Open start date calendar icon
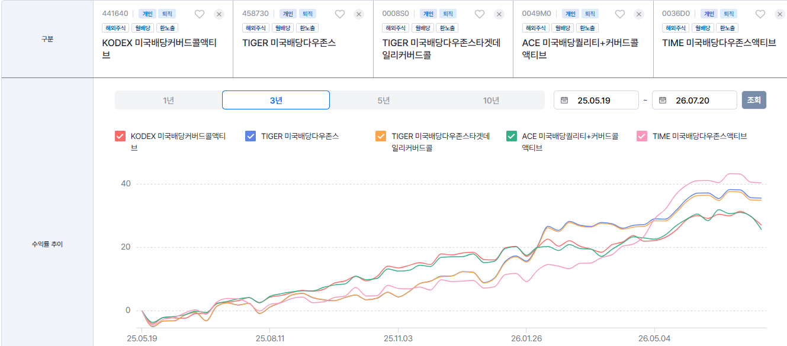This screenshot has width=787, height=346. pyautogui.click(x=564, y=101)
